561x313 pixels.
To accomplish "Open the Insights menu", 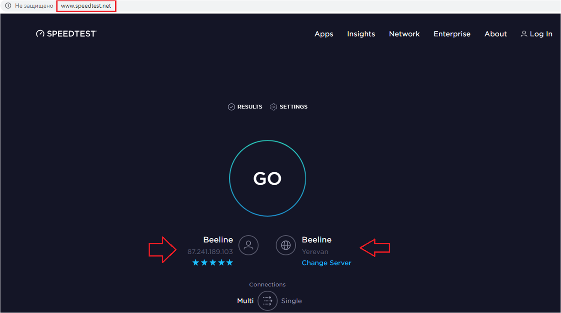I will click(361, 34).
